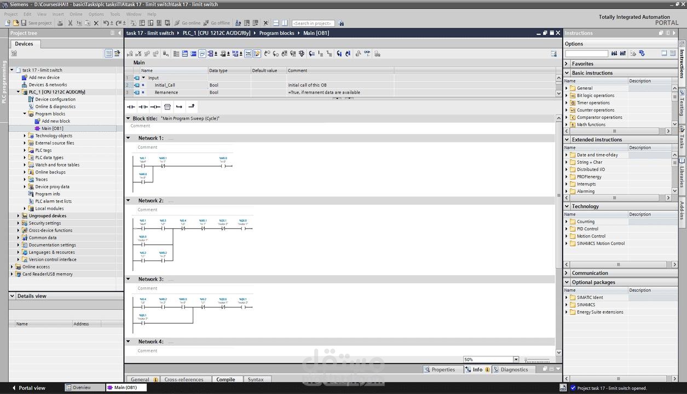Click the search binoculars icon next to Search in project
This screenshot has width=687, height=394.
(342, 23)
